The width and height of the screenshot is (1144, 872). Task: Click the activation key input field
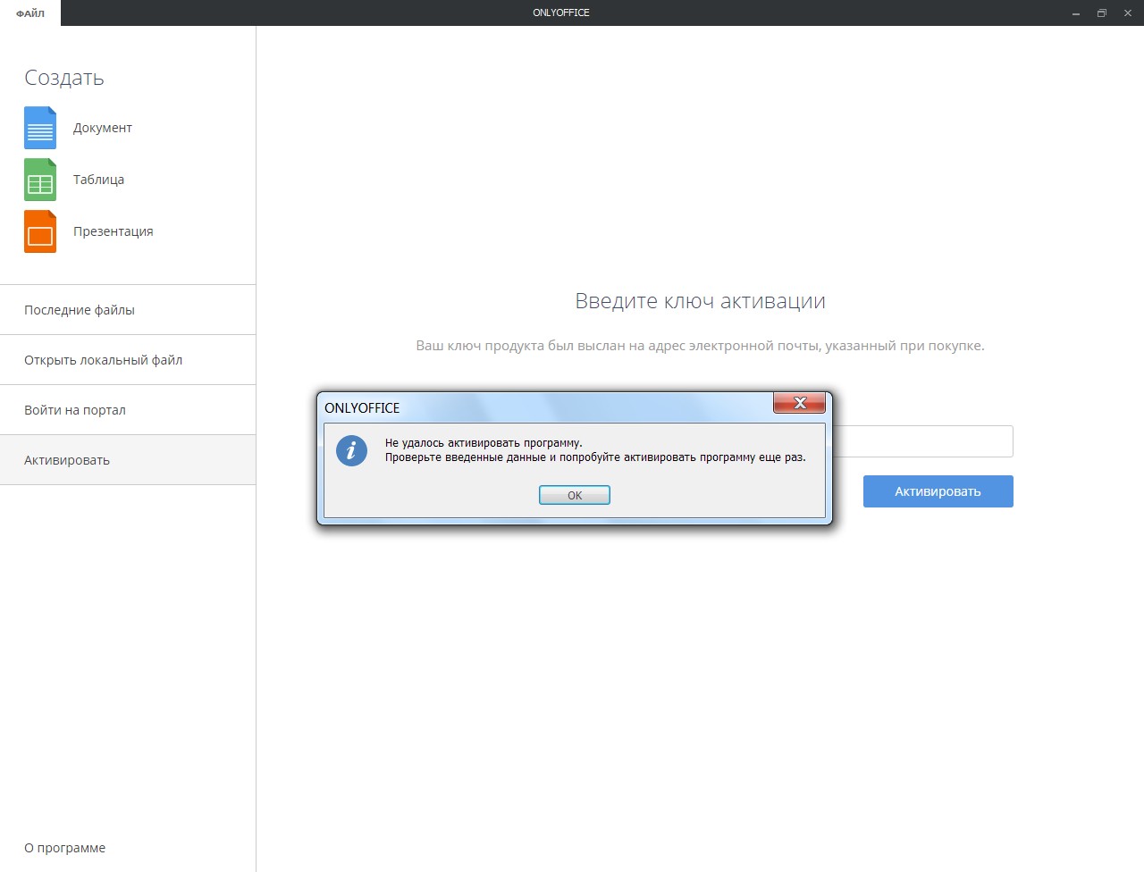[x=922, y=441]
